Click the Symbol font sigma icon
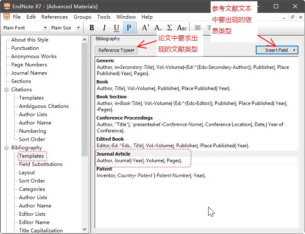 (169, 28)
